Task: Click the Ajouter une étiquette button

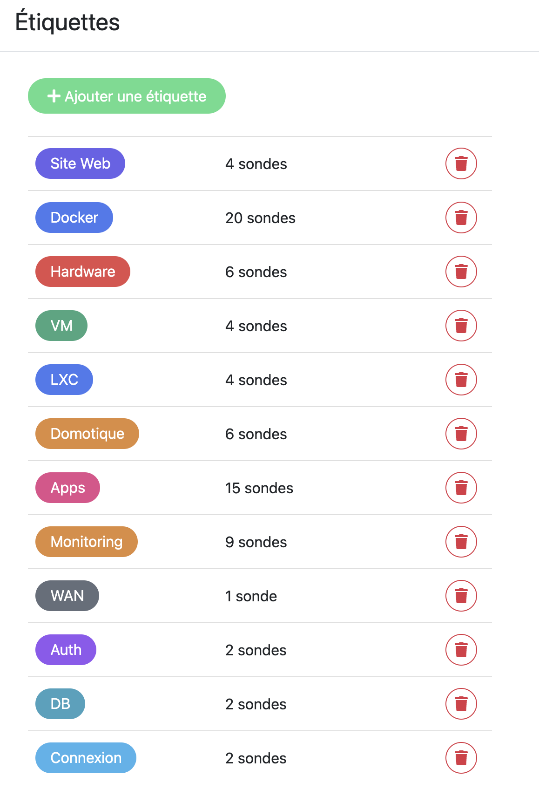Action: pyautogui.click(x=127, y=96)
